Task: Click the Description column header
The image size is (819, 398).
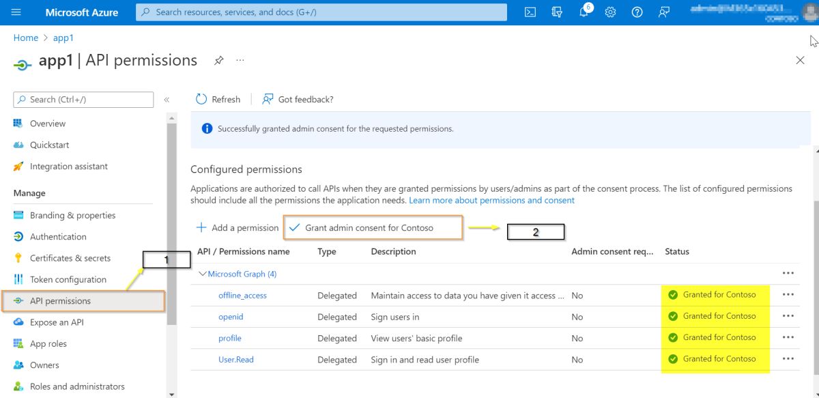Action: 393,251
